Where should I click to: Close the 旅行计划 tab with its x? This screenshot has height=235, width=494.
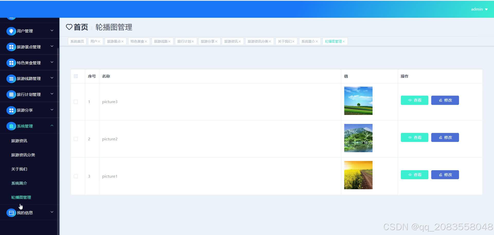point(193,41)
